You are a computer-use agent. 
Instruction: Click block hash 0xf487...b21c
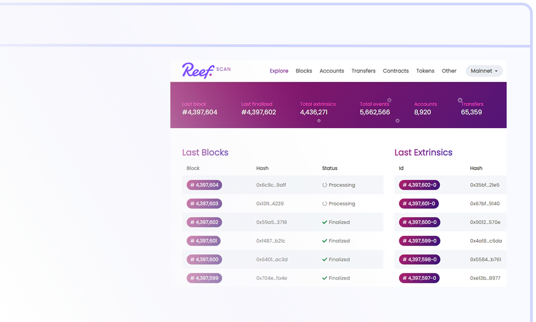[x=271, y=241]
